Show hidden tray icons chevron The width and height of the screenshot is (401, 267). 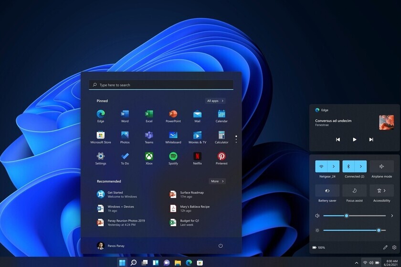tap(356, 263)
